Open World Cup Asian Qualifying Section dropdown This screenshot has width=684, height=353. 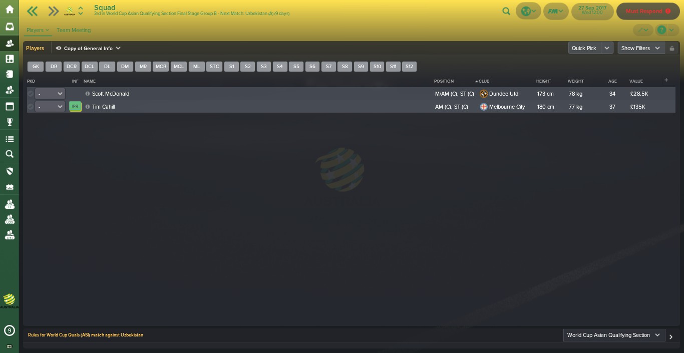614,335
